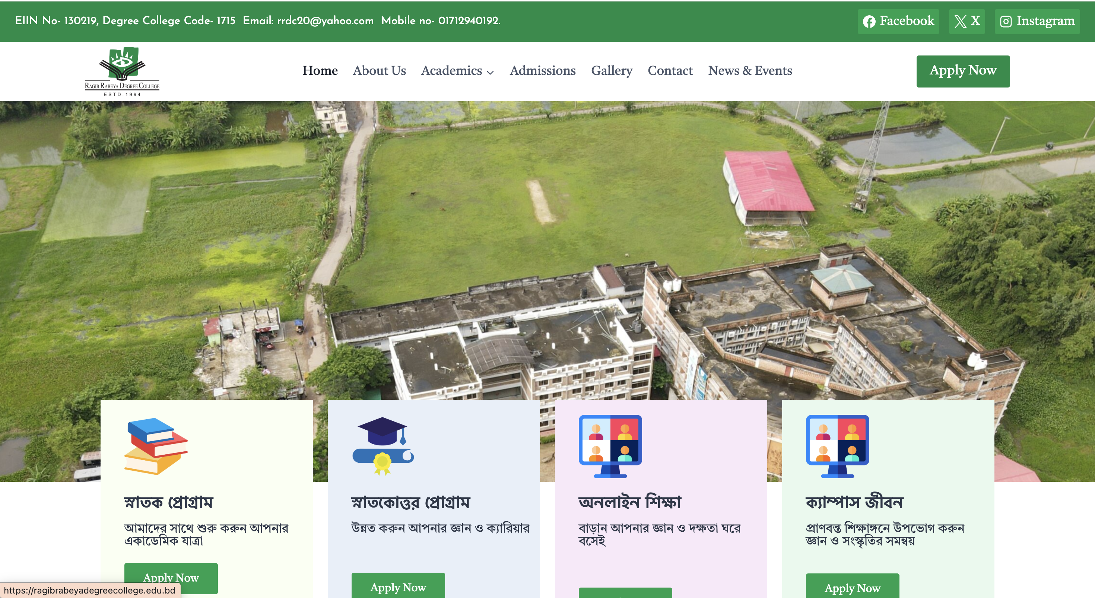
Task: Click the email address rrdc20@yahoo.com
Action: point(325,20)
